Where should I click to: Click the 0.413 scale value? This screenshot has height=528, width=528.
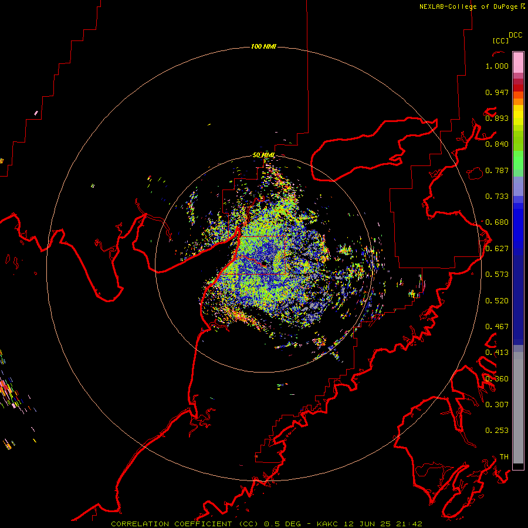pos(497,353)
